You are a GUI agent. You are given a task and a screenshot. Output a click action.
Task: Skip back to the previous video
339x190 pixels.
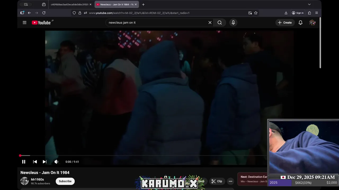(35, 162)
